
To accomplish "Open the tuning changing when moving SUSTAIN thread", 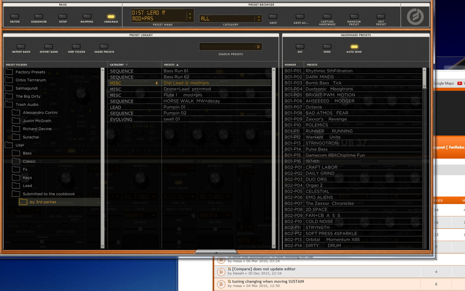I will click(x=267, y=281).
